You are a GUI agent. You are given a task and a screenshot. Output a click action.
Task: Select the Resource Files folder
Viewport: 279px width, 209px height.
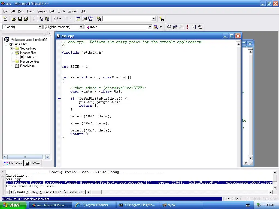[30, 62]
